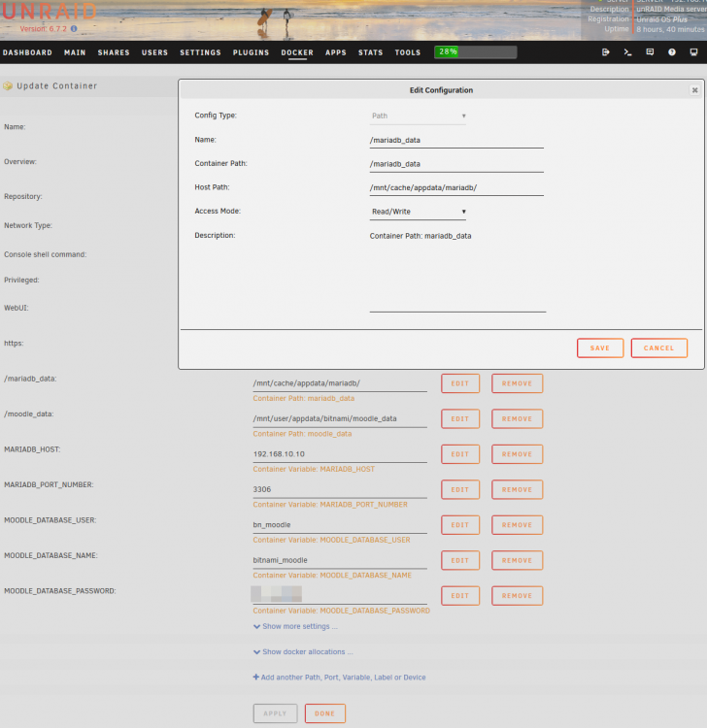Click the Apply button
The width and height of the screenshot is (707, 728).
(275, 713)
